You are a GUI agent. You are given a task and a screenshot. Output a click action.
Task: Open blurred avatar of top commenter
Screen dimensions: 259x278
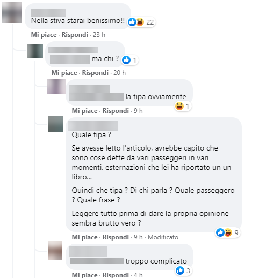pos(12,12)
